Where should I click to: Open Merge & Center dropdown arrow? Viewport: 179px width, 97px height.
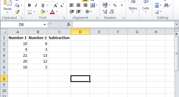97,5
